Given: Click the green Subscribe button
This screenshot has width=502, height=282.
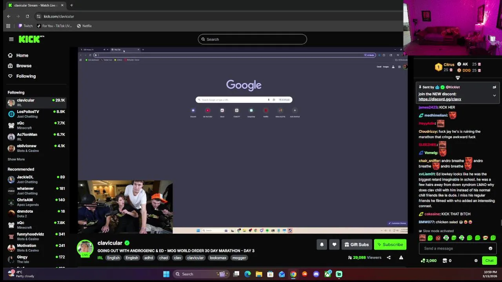Looking at the screenshot, I should pyautogui.click(x=390, y=244).
